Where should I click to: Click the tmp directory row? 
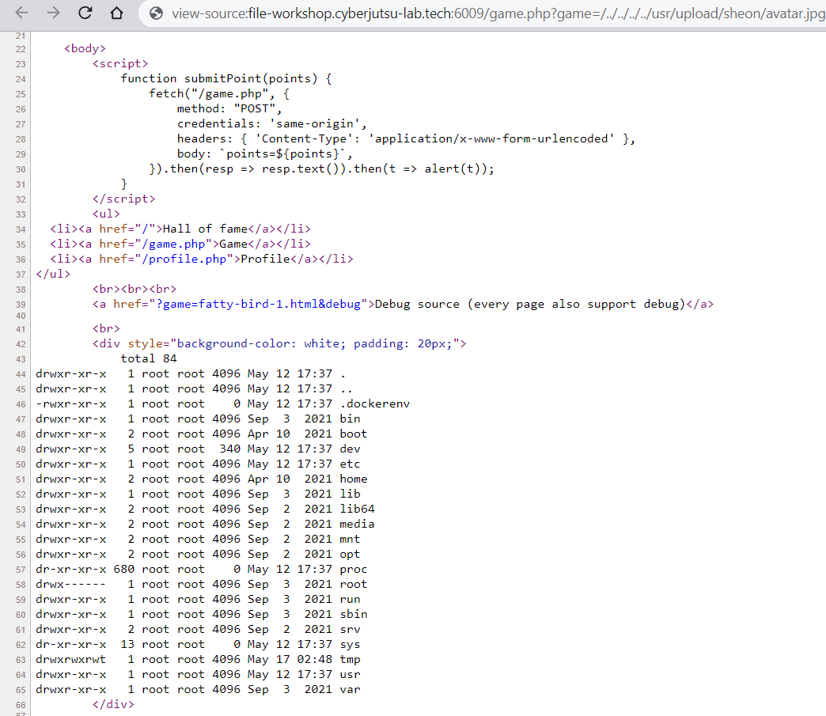tap(198, 659)
